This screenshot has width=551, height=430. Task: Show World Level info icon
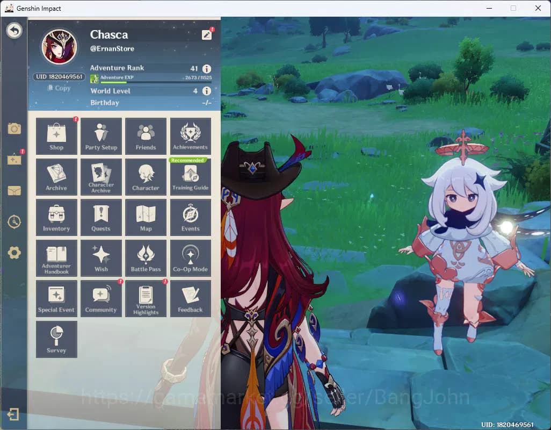click(207, 91)
